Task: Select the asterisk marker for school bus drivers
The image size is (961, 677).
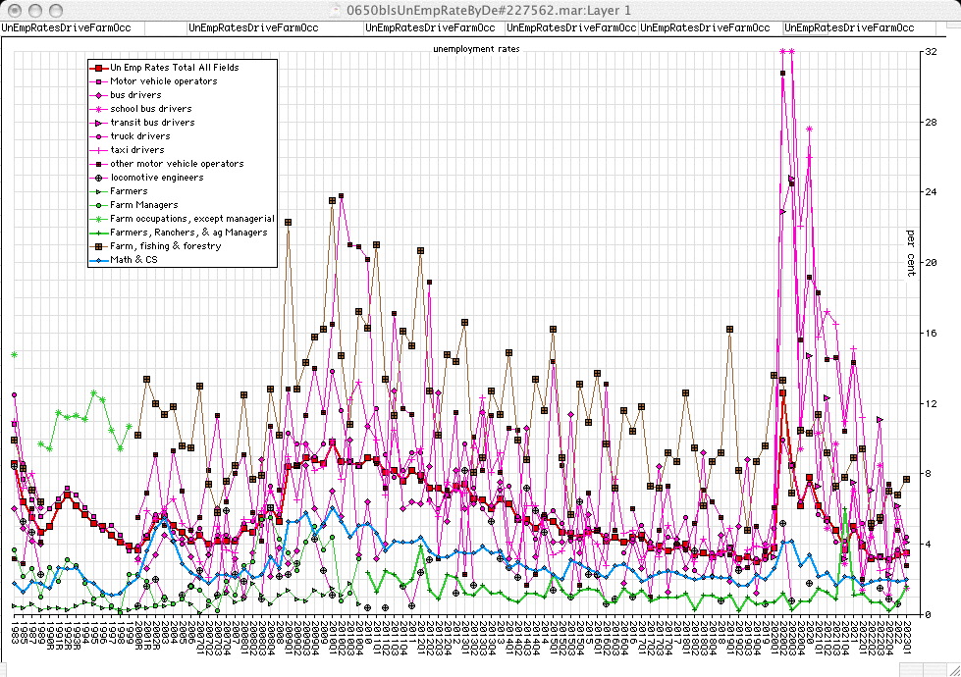Action: tap(98, 109)
